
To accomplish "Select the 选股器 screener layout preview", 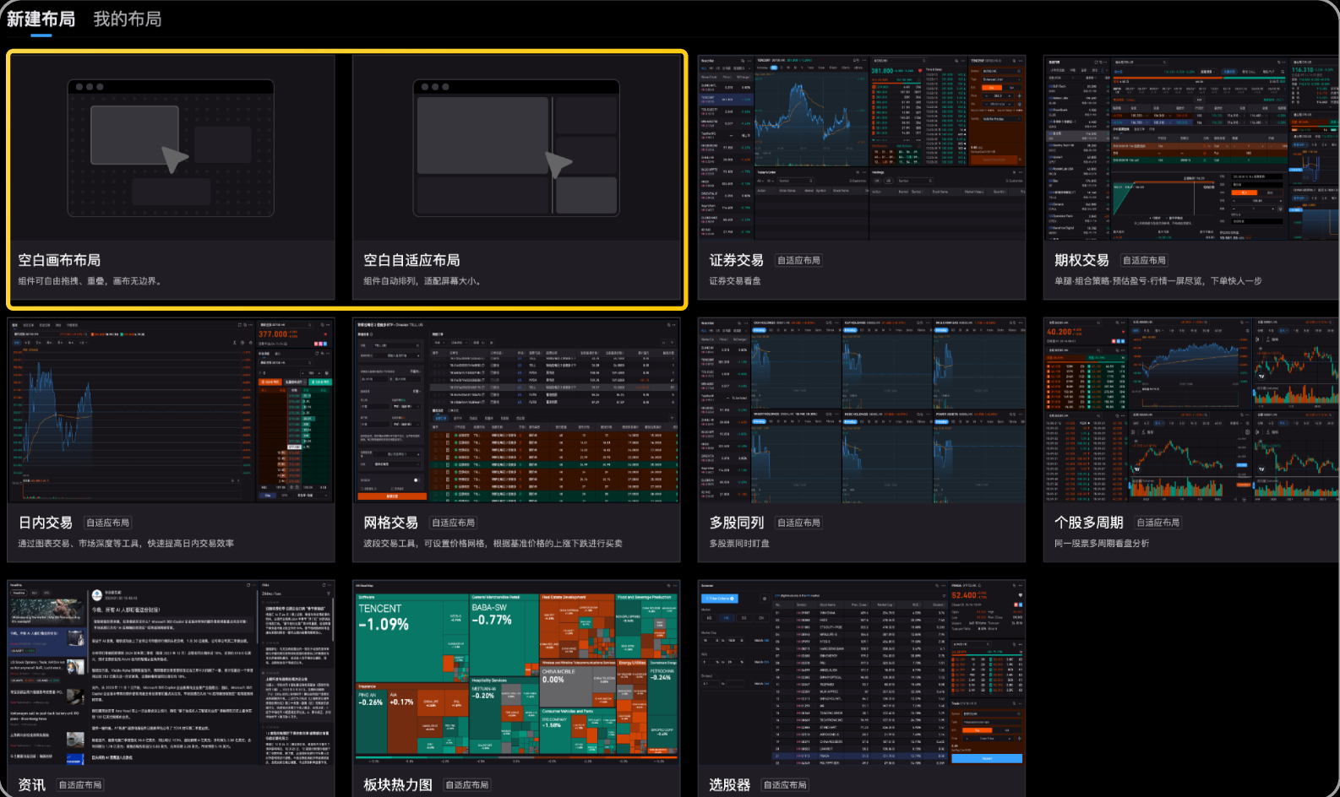I will click(862, 673).
